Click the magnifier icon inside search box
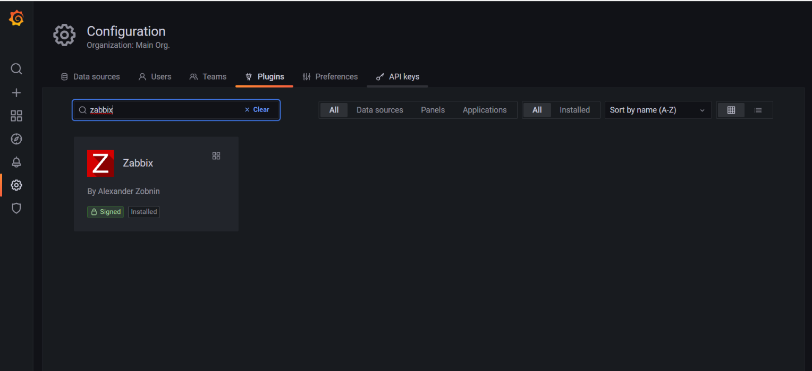The width and height of the screenshot is (812, 371). pos(82,110)
